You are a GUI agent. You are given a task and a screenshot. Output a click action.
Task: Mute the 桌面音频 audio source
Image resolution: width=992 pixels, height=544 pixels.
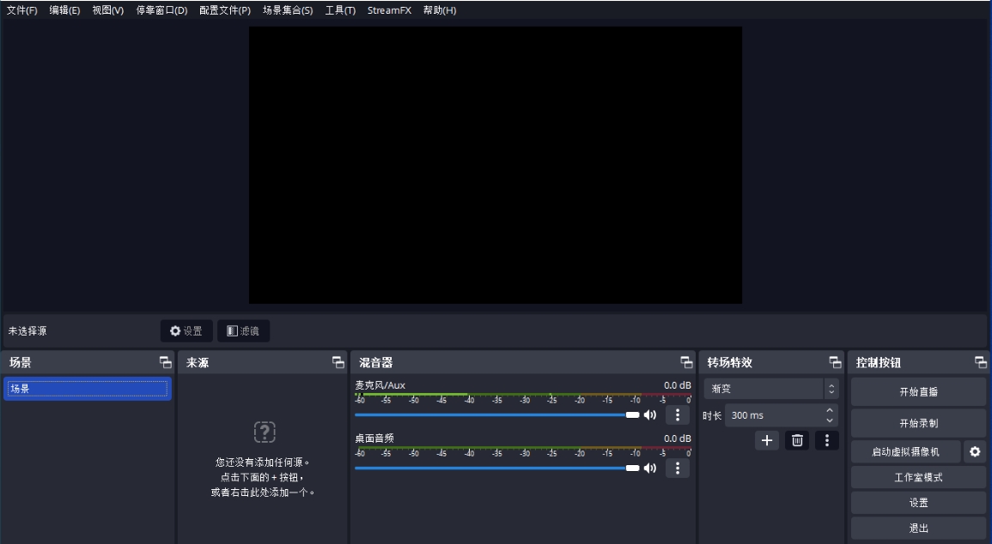pyautogui.click(x=650, y=468)
